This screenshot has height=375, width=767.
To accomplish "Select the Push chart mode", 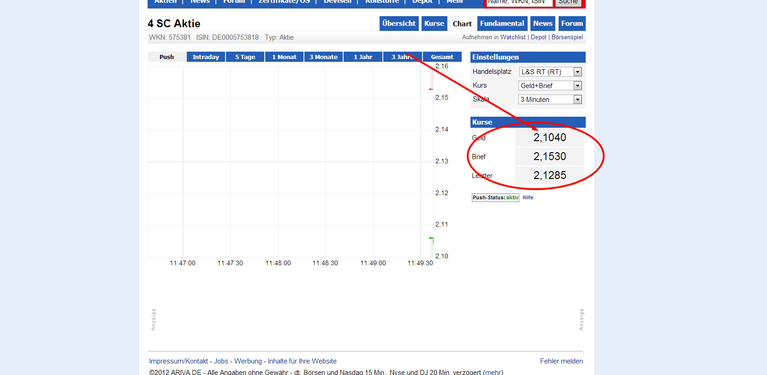I will point(166,57).
